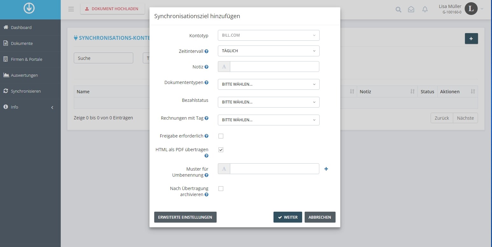Click the Abbrechen button
This screenshot has height=247, width=492.
[x=320, y=217]
